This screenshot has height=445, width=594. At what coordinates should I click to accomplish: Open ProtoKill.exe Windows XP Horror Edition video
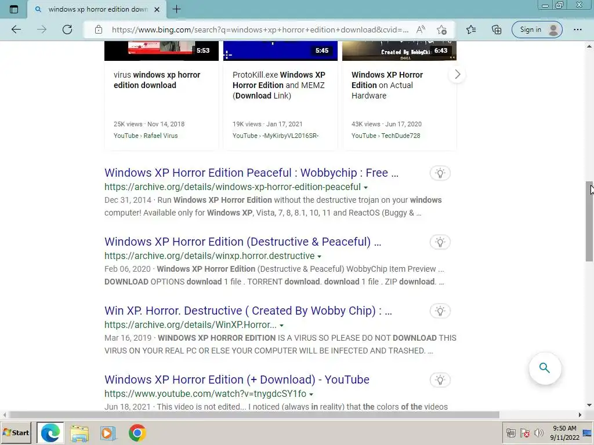[279, 85]
